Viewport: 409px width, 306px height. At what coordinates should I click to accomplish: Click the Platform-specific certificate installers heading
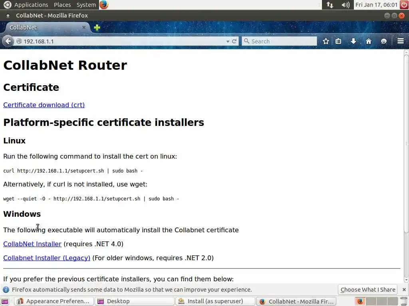click(103, 122)
